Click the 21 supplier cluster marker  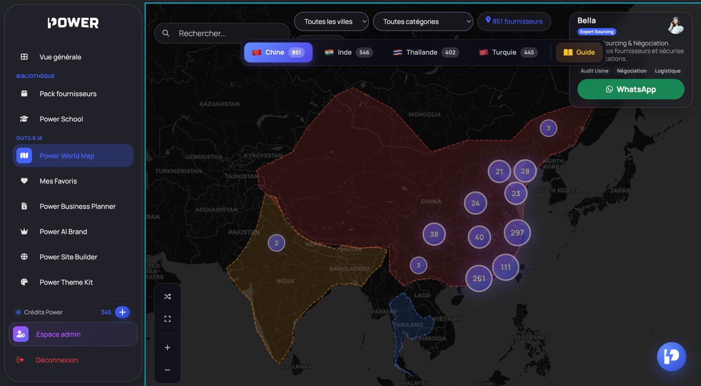(x=499, y=171)
